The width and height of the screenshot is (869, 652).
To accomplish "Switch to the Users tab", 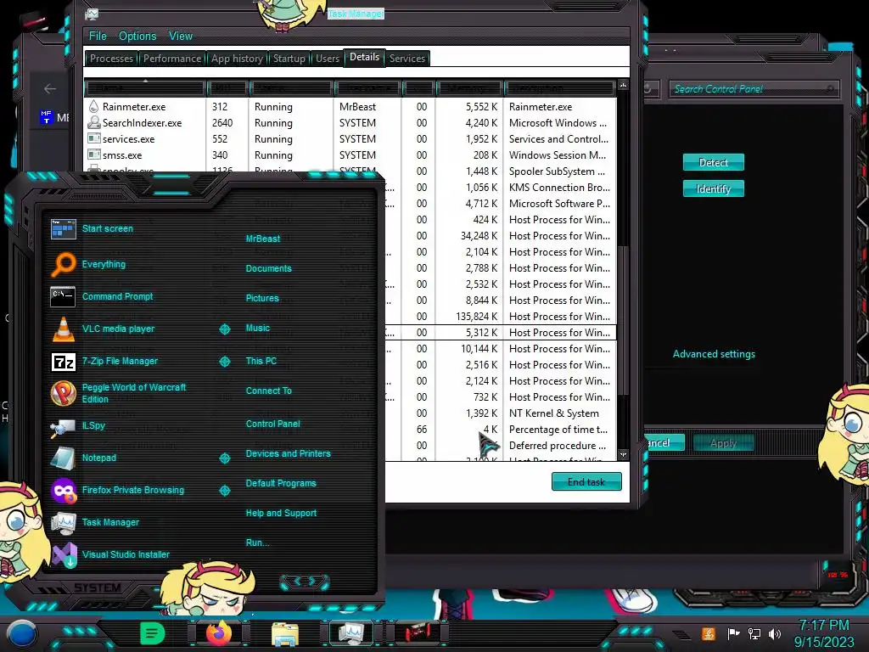I will pyautogui.click(x=328, y=59).
